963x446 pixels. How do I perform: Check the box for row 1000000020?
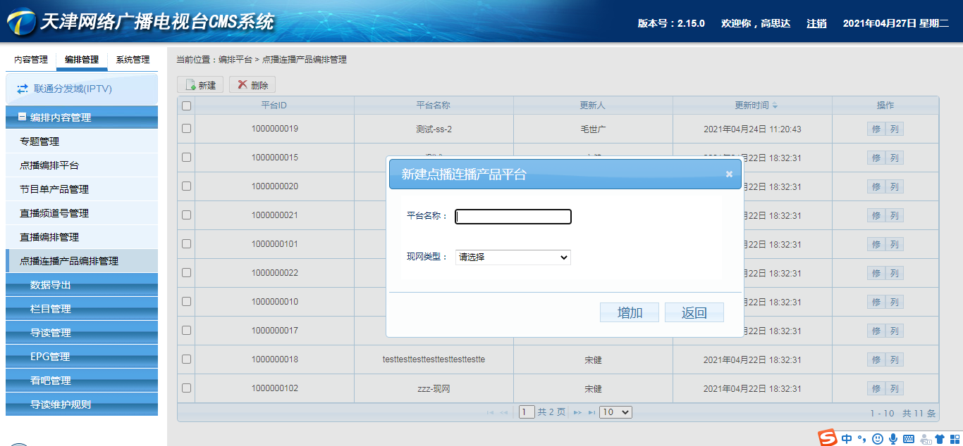186,186
